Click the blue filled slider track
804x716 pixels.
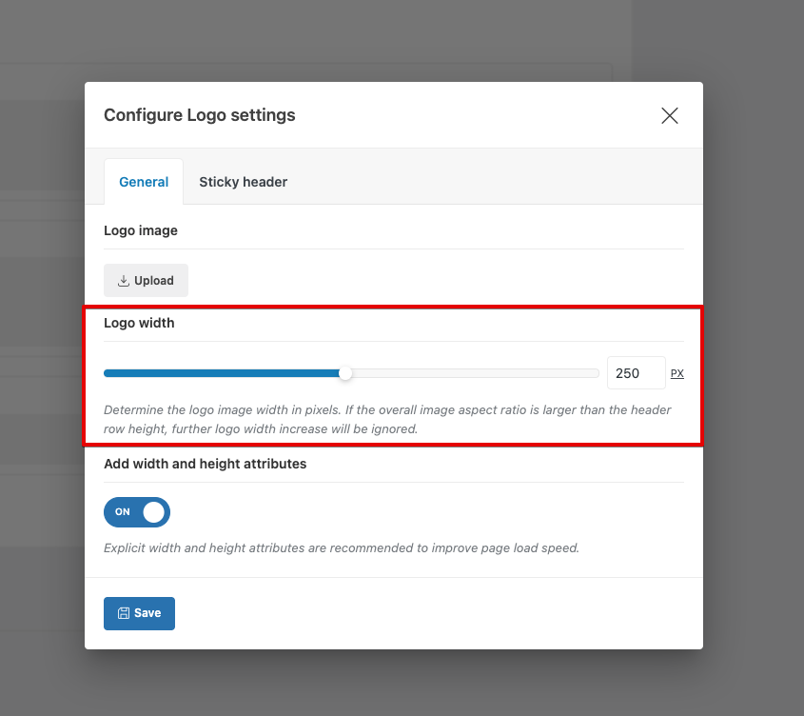click(x=224, y=373)
